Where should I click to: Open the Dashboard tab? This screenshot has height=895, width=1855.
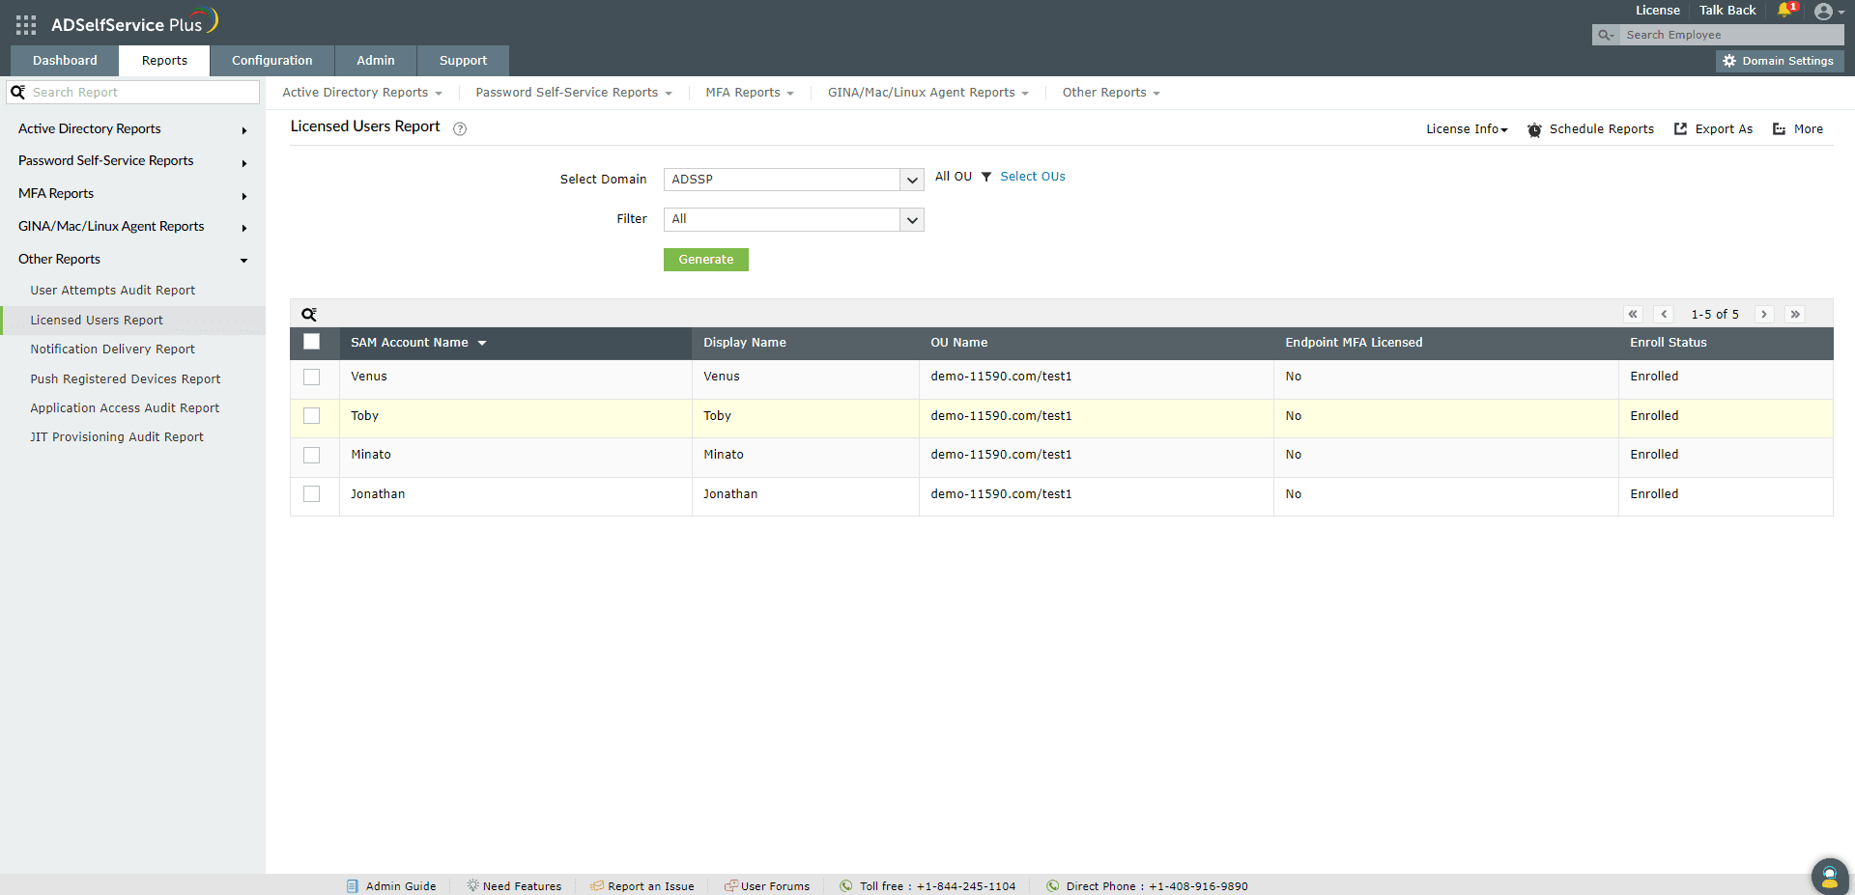pyautogui.click(x=65, y=61)
